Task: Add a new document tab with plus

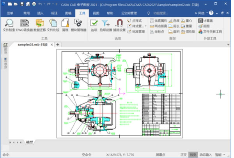Action: pyautogui.click(x=58, y=45)
